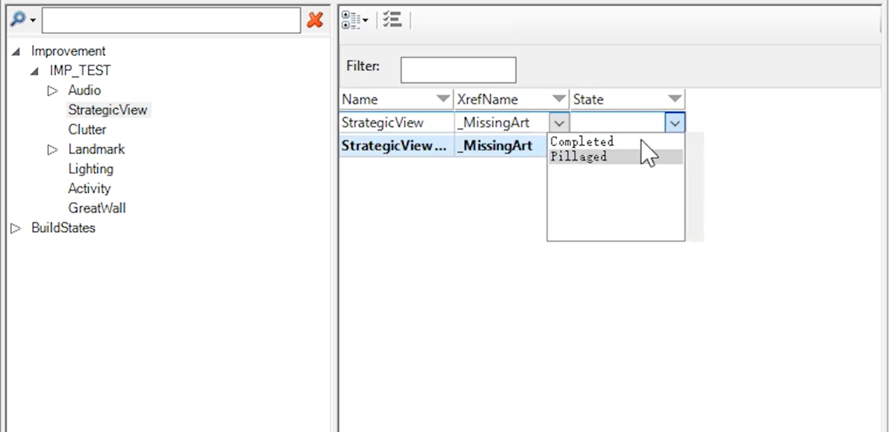Expand the BuildStates tree node
Image resolution: width=889 pixels, height=432 pixels.
pos(16,228)
